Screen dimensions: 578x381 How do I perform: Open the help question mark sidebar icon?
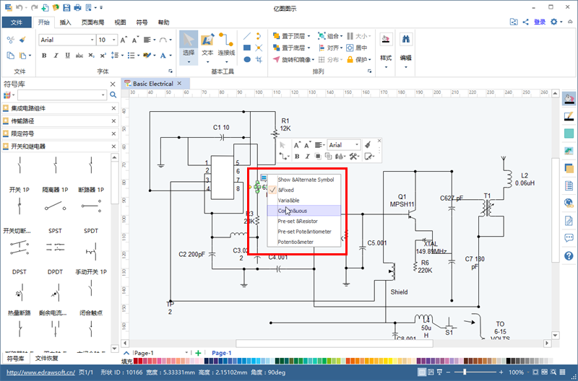coord(569,255)
